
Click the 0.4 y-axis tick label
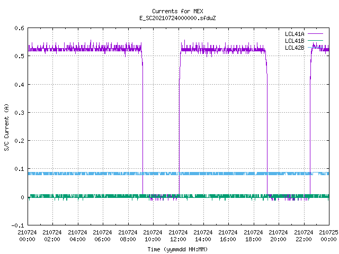pyautogui.click(x=19, y=85)
